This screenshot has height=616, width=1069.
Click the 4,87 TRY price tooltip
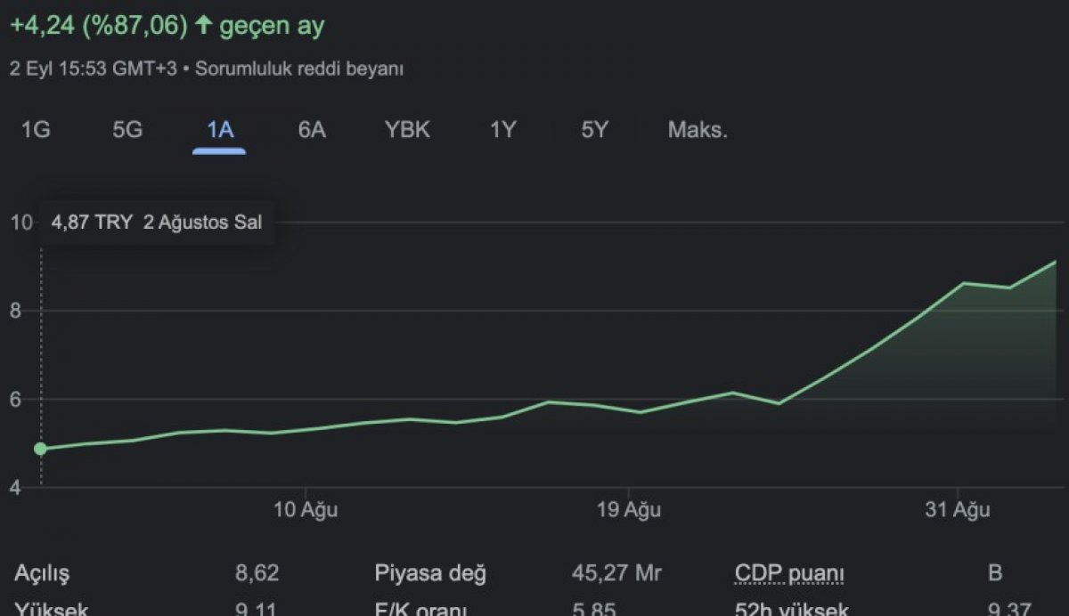[157, 223]
